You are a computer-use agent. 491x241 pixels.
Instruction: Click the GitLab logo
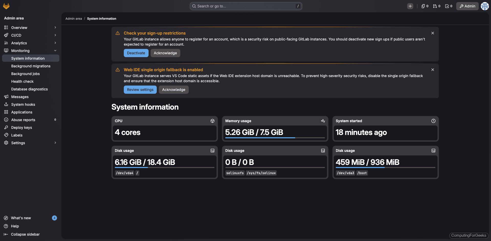(6, 6)
